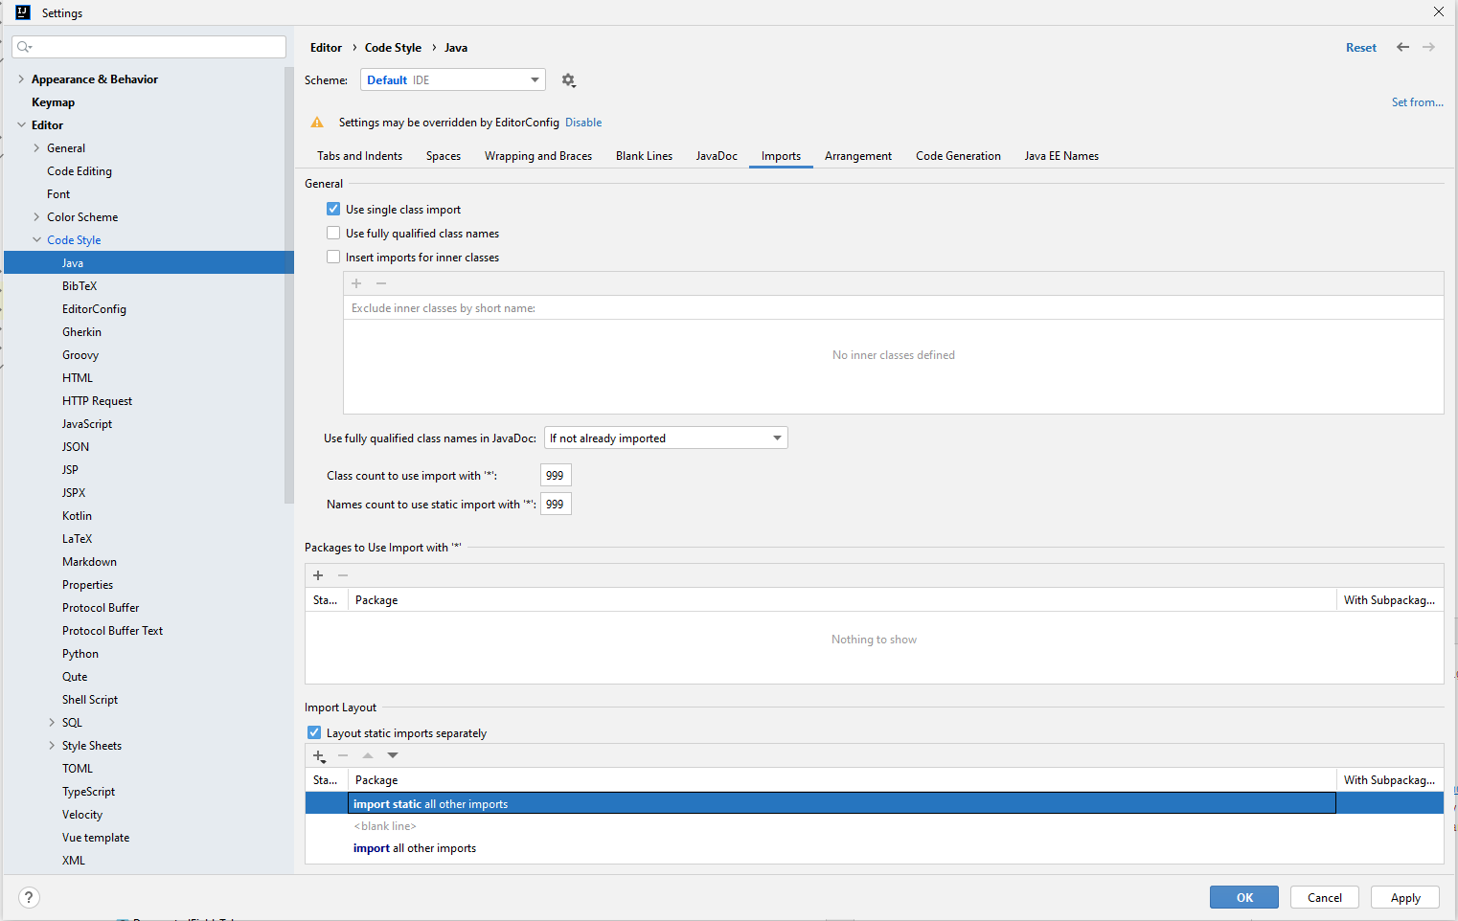Screen dimensions: 1458x921
Task: Uncheck Use single class import
Action: (x=332, y=209)
